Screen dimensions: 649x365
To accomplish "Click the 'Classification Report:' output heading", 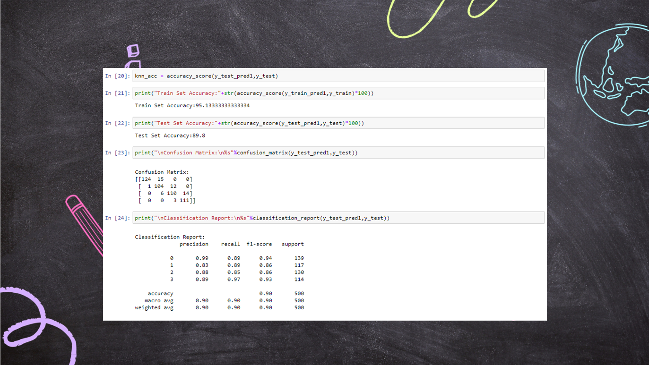I will (x=170, y=237).
